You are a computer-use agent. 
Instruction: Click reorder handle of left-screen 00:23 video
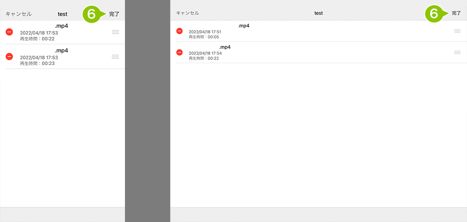coord(115,56)
